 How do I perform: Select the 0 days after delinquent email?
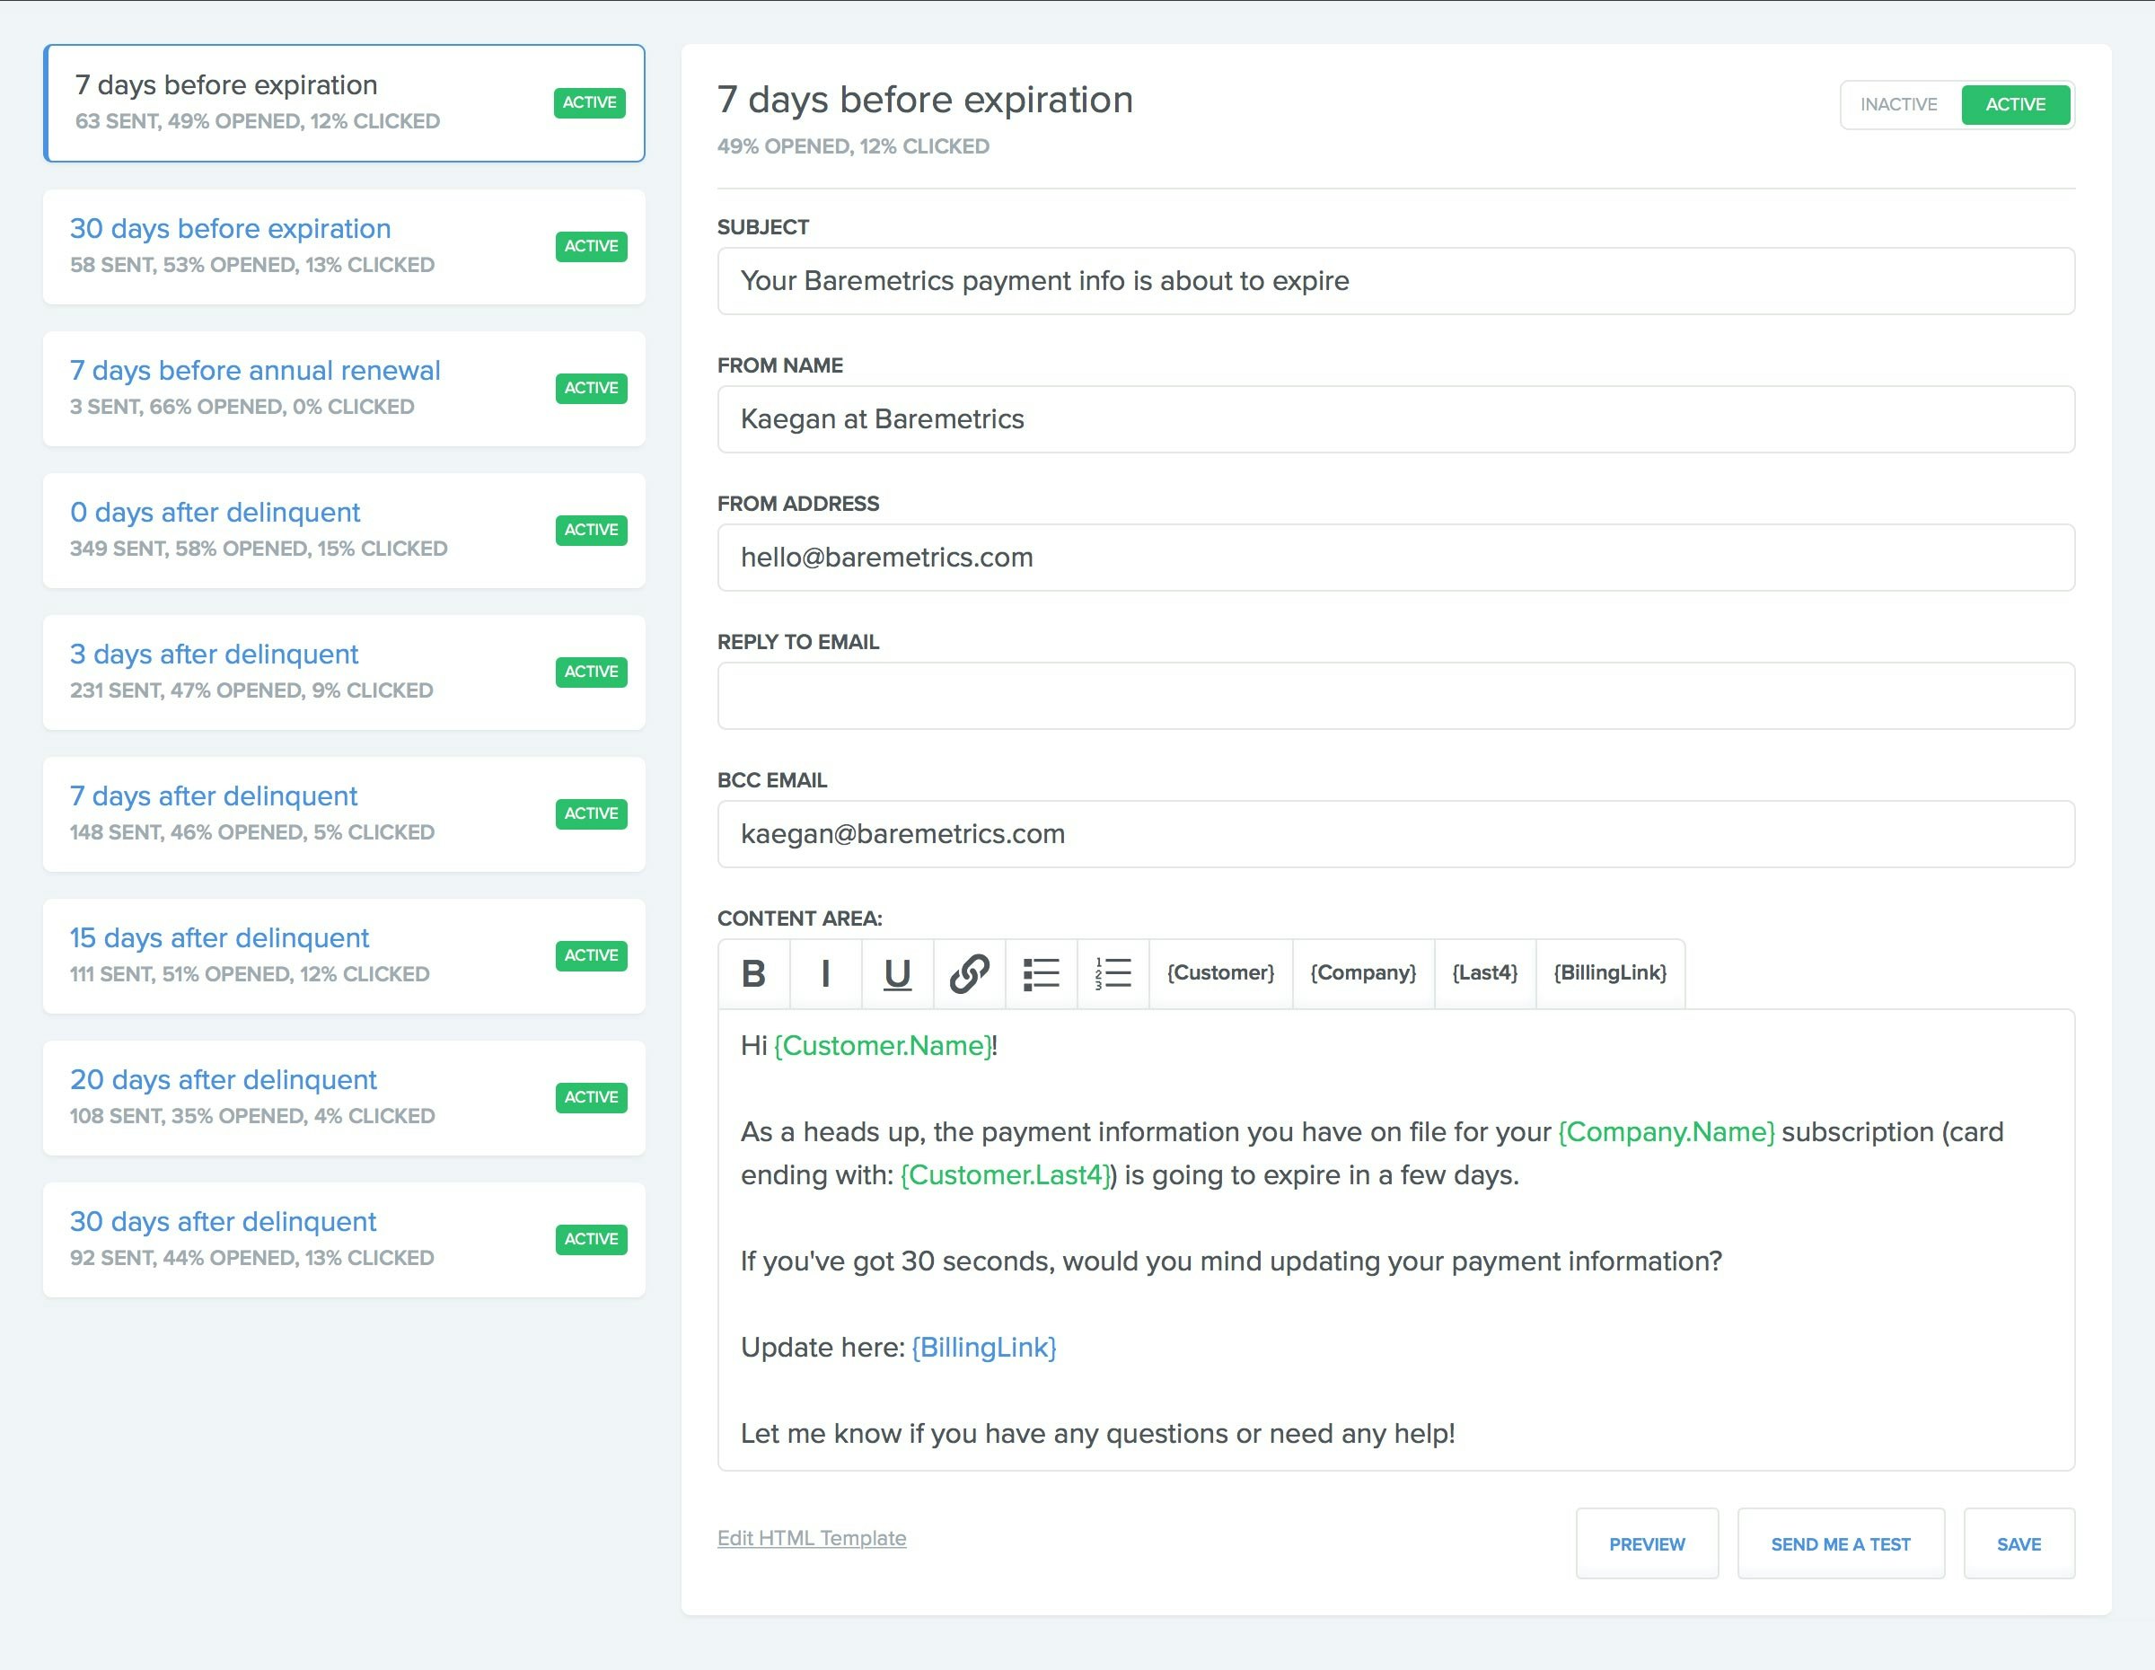tap(215, 513)
